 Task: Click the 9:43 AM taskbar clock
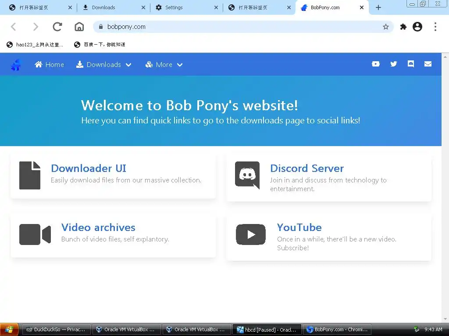(x=433, y=329)
